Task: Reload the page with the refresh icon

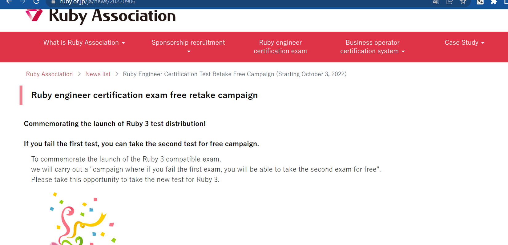Action: pyautogui.click(x=36, y=2)
